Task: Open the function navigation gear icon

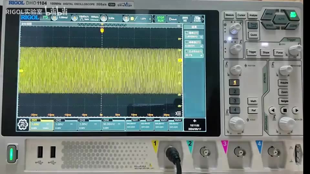Action: tap(23, 124)
